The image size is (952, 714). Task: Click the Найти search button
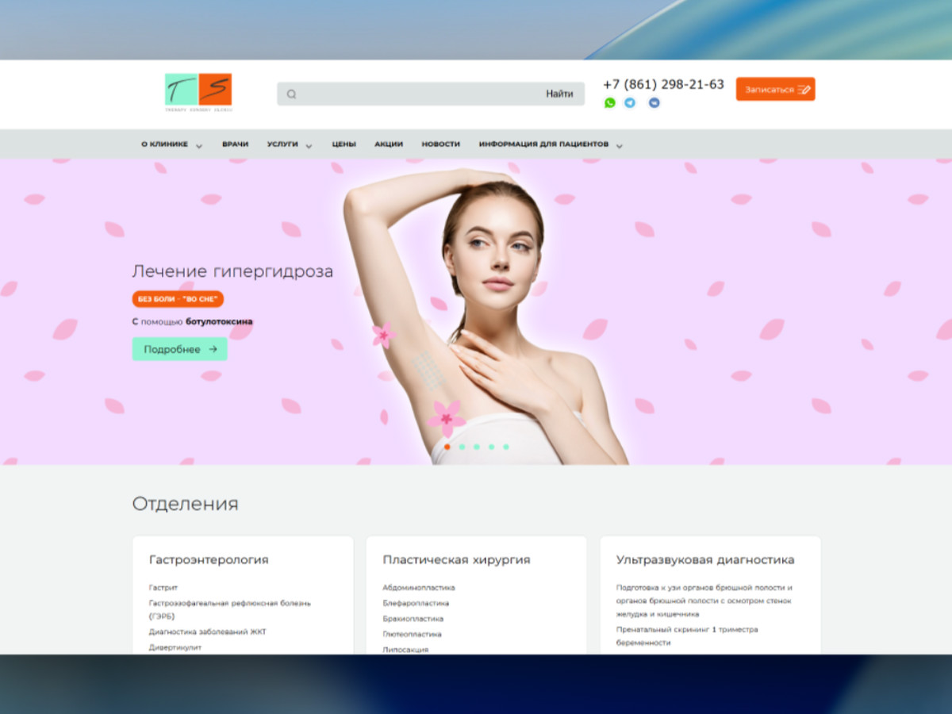(559, 94)
